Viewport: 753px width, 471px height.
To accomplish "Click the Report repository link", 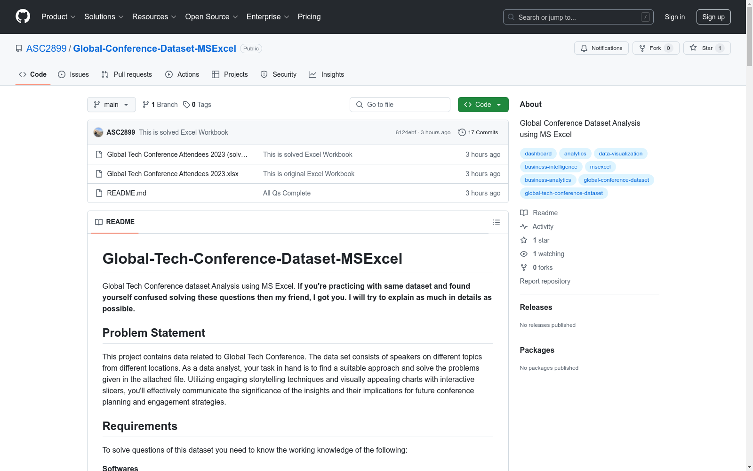I will coord(545,281).
